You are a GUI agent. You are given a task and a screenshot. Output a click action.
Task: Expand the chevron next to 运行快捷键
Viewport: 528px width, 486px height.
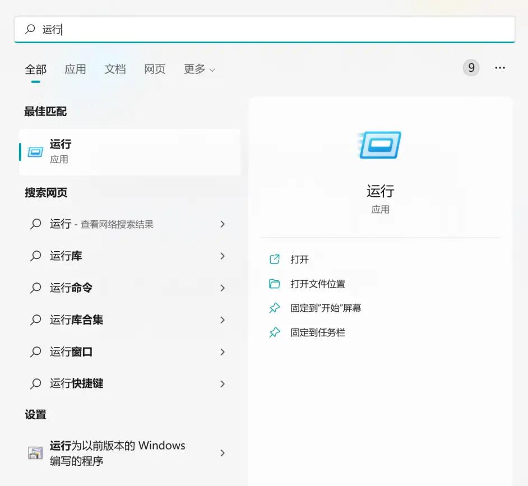point(223,383)
